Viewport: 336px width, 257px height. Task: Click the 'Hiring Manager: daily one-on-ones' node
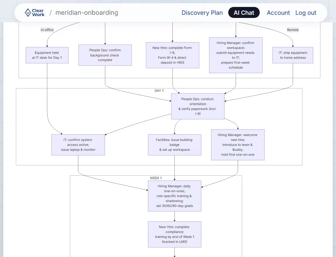175,196
